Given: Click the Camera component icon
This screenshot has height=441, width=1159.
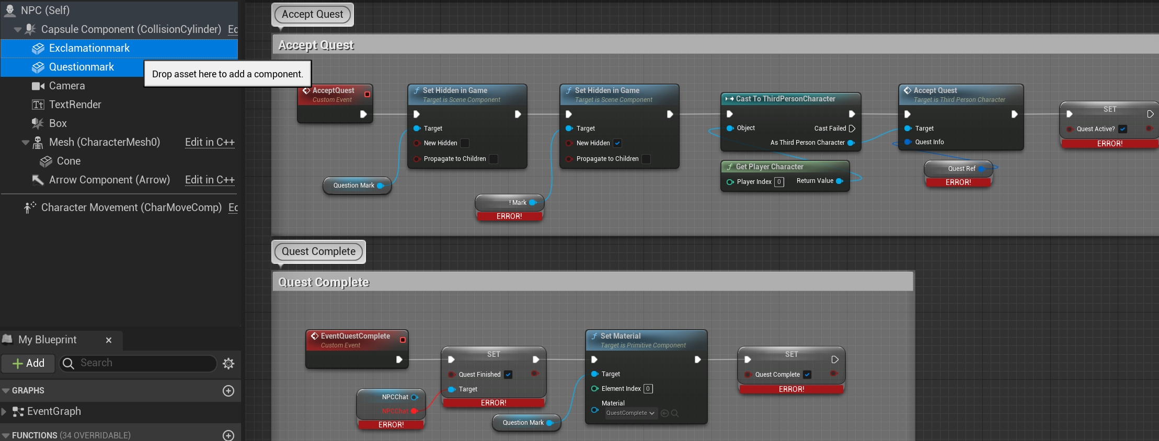Looking at the screenshot, I should (x=38, y=86).
